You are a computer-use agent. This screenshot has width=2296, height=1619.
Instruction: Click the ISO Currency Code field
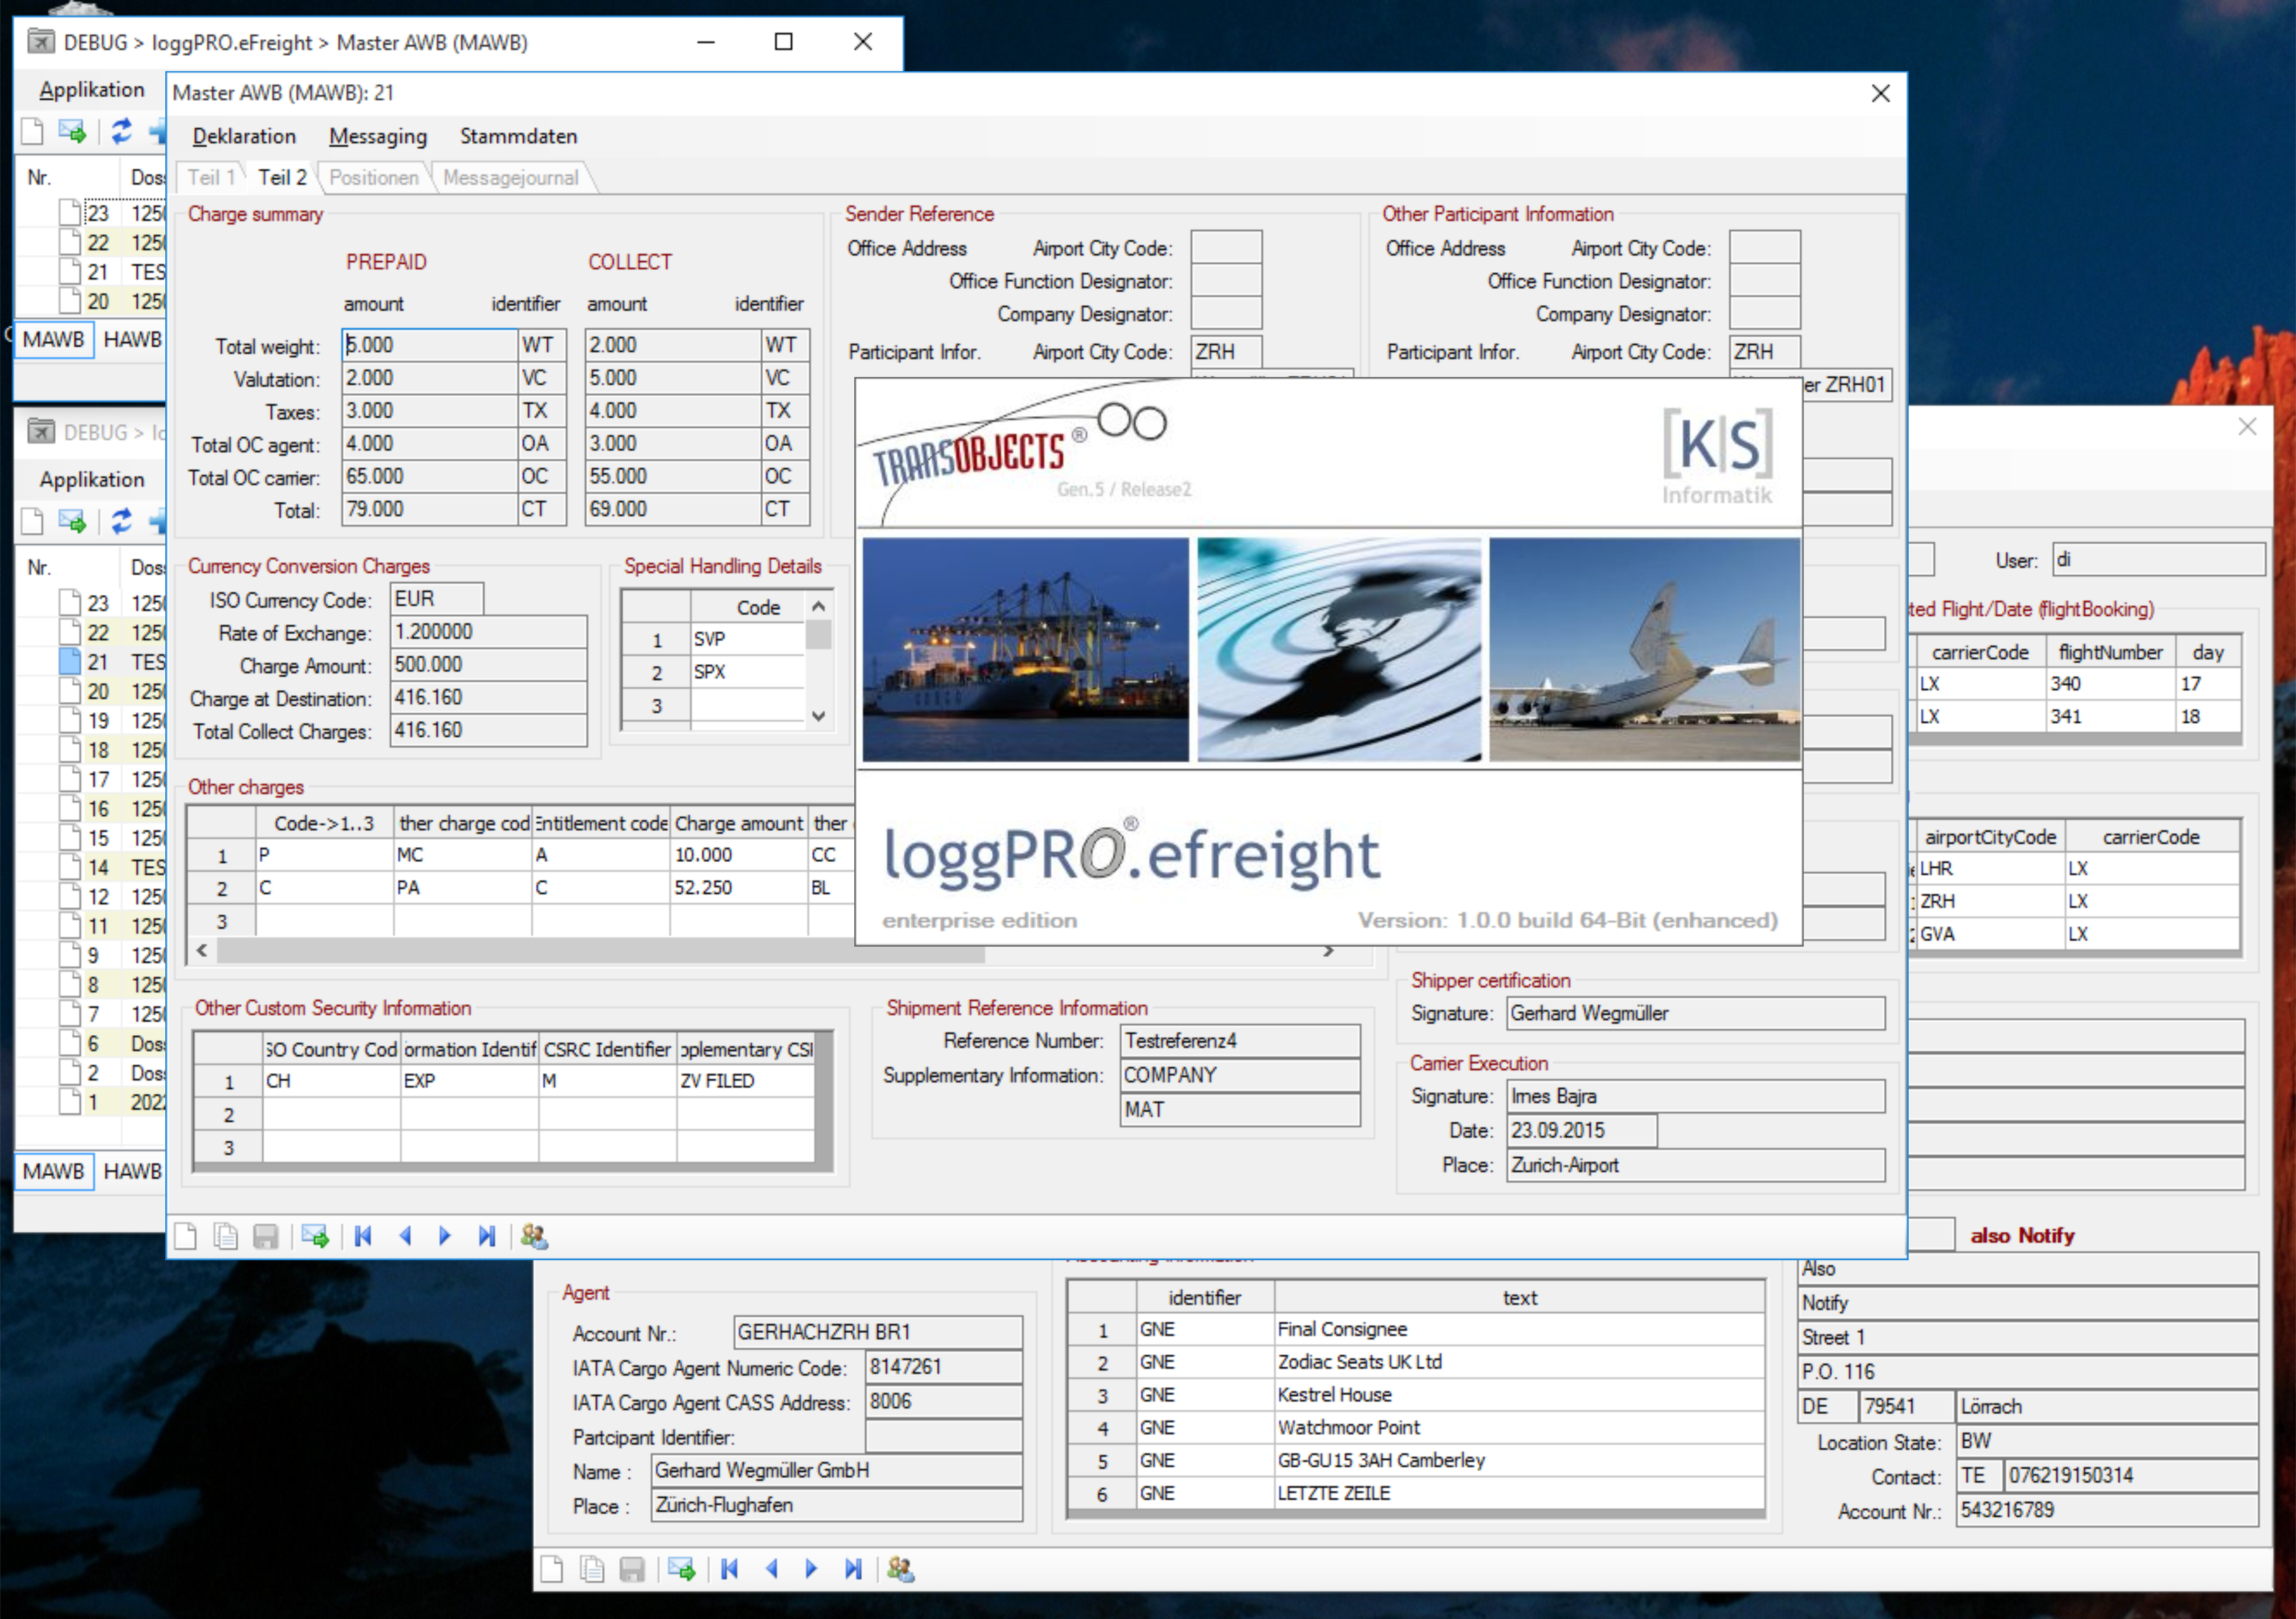click(437, 599)
